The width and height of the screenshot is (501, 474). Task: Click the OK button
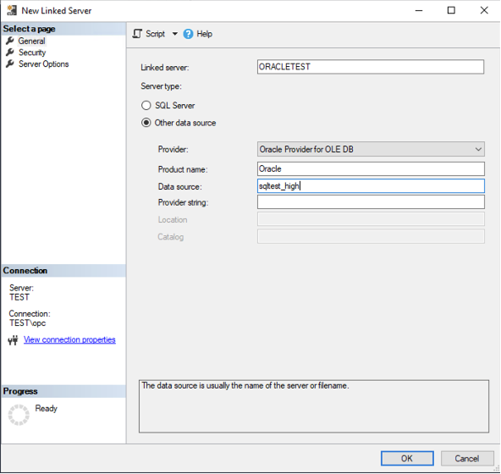pyautogui.click(x=407, y=459)
